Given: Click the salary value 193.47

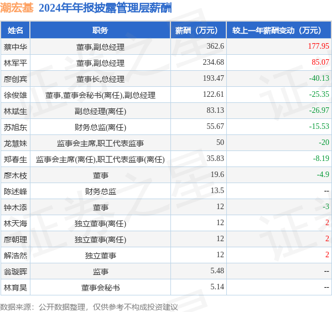Looking at the screenshot, I should pos(213,78).
